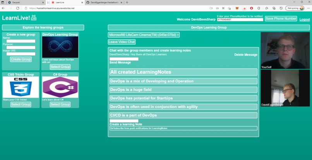The height and width of the screenshot is (160, 312).
Task: Click the Not syncing profile button
Action: pyautogui.click(x=295, y=8)
